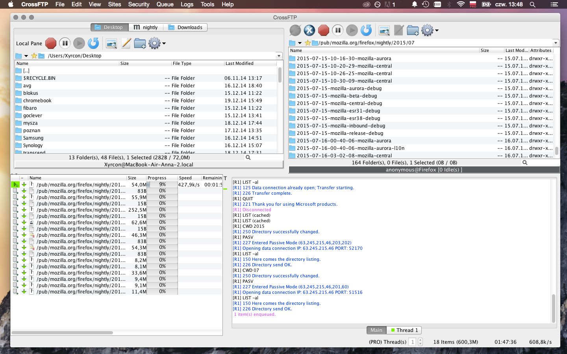Select 2015-07-16-00-40-06-mozilla-aurora-l10n folder
This screenshot has width=567, height=354.
pyautogui.click(x=421, y=148)
